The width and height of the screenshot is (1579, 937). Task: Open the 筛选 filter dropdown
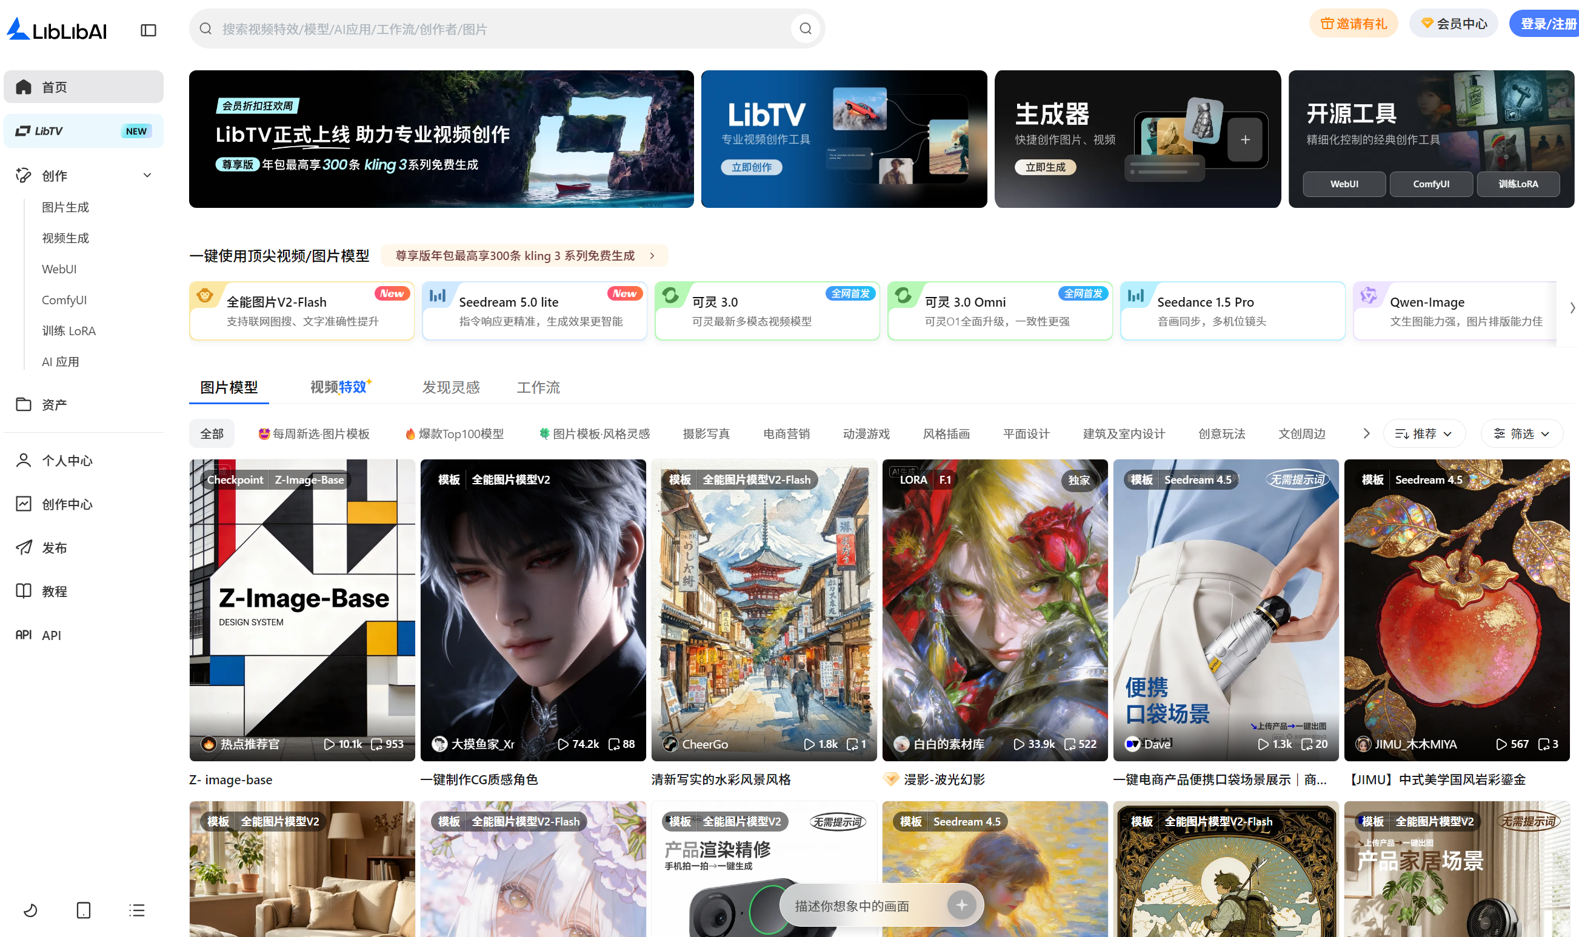[x=1521, y=433]
